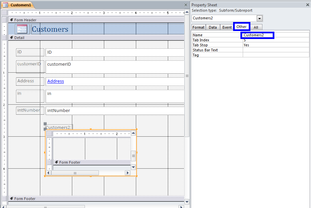This screenshot has width=311, height=208.
Task: Switch to the Format tab
Action: 198,27
